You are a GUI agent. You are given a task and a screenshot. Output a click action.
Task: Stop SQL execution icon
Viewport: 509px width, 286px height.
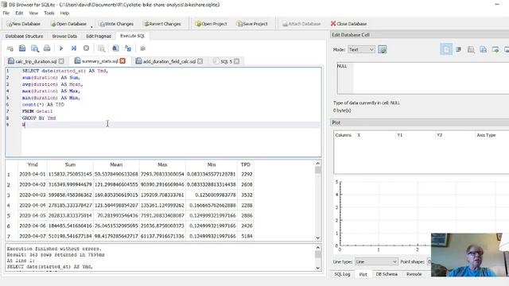coord(86,48)
